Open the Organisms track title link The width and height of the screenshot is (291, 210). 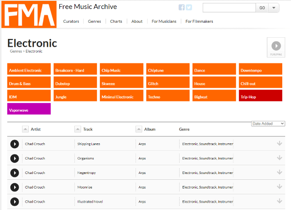pos(86,158)
